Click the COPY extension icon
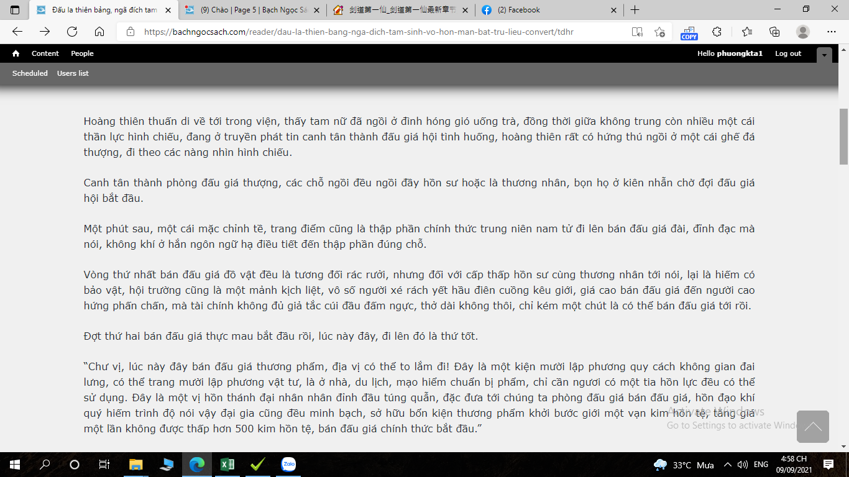The height and width of the screenshot is (477, 849). point(689,32)
